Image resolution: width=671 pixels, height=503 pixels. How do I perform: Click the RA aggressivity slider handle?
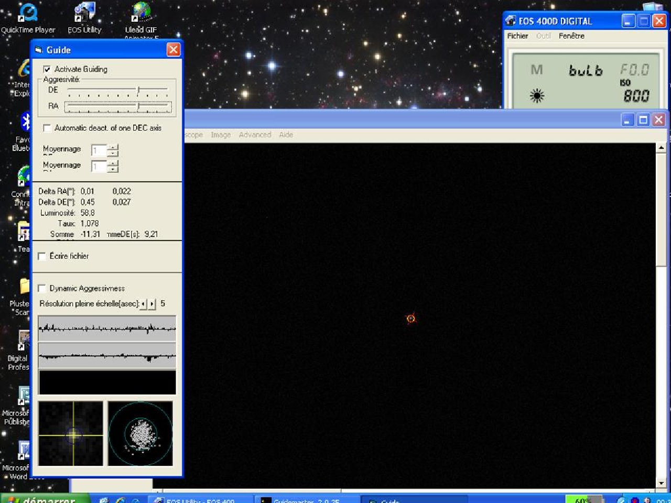[138, 107]
